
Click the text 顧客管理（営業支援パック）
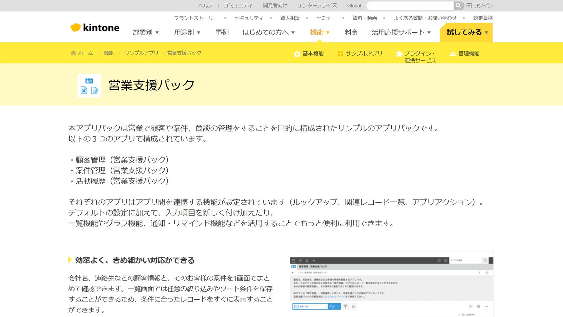122,160
